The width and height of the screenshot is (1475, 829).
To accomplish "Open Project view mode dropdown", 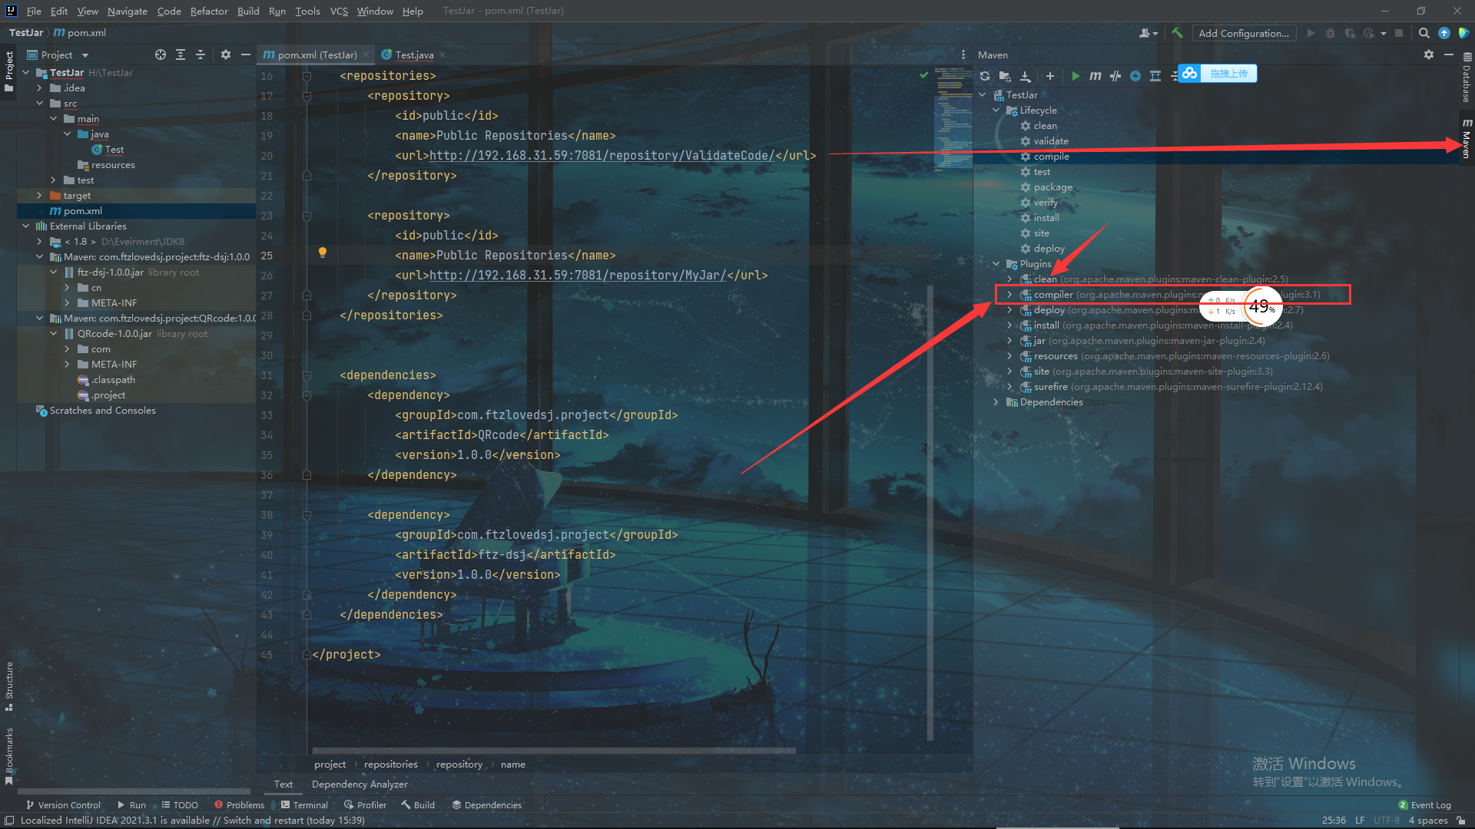I will 58,54.
